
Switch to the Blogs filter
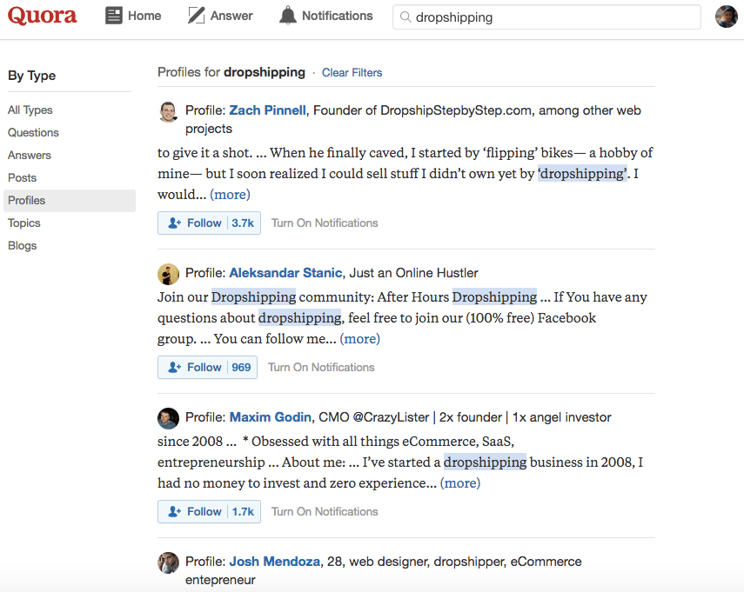[x=22, y=245]
